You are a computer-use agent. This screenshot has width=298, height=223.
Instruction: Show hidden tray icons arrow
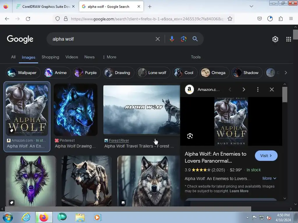247,218
